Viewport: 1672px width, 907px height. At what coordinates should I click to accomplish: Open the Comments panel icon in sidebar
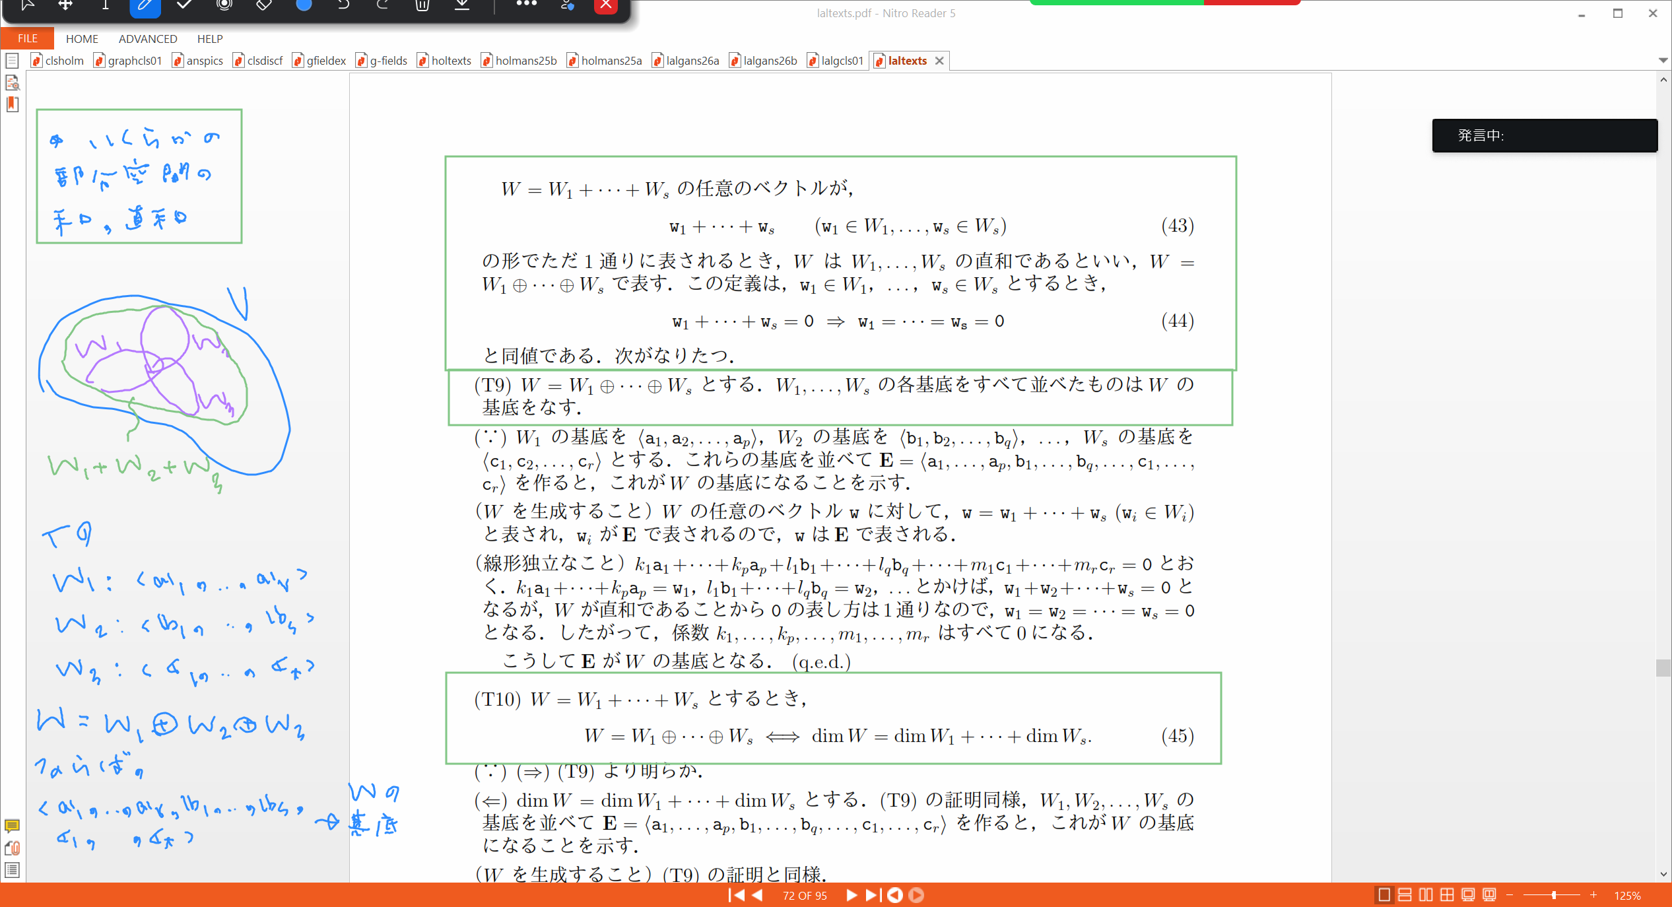pyautogui.click(x=12, y=826)
